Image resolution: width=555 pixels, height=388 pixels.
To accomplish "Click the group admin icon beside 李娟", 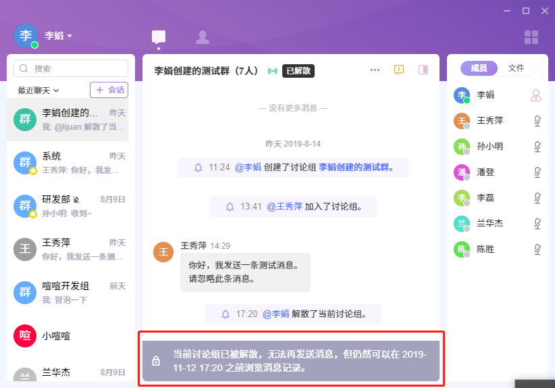I will click(x=536, y=95).
